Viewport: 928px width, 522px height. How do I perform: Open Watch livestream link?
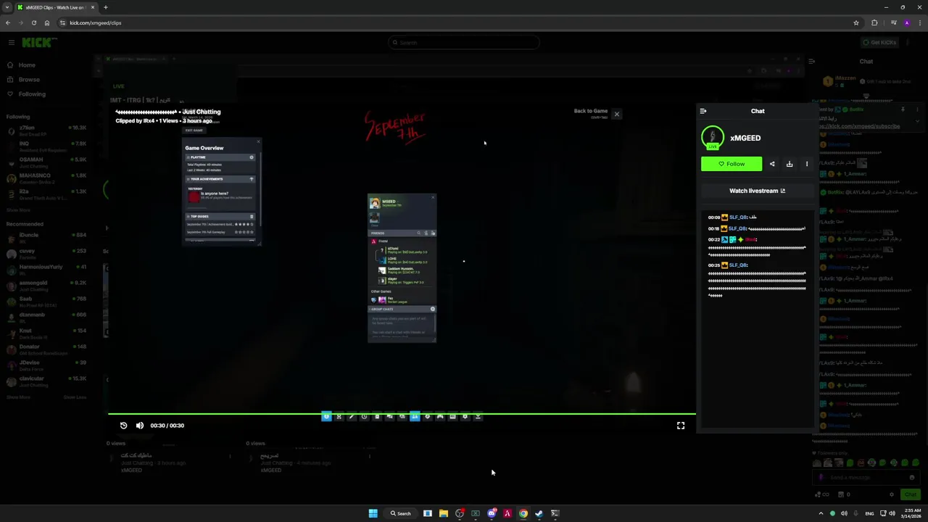click(x=757, y=191)
